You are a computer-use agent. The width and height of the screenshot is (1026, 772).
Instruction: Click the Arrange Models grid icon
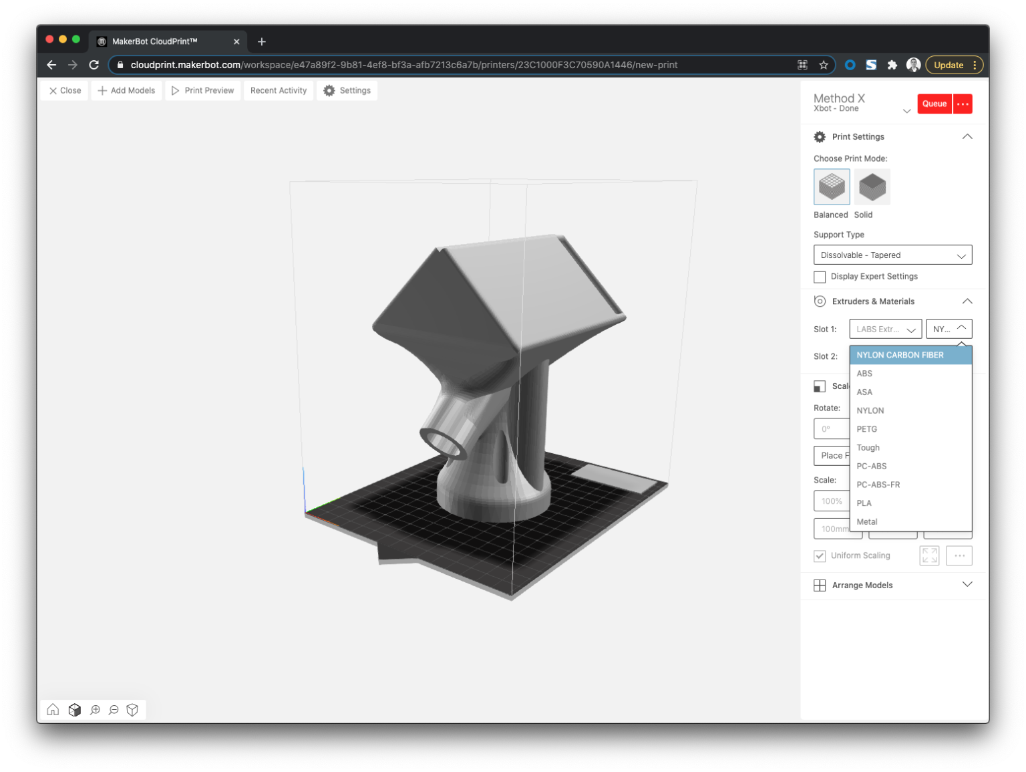pos(820,586)
